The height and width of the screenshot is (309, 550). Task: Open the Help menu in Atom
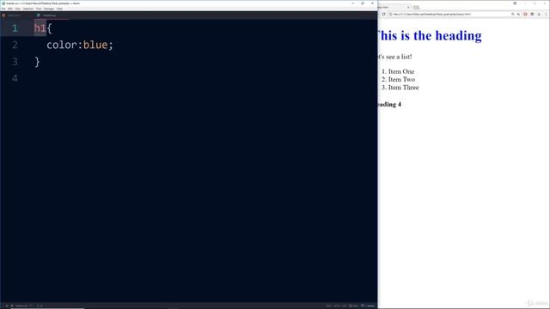(59, 9)
